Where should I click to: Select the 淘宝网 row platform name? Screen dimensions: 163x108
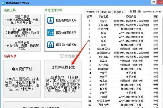tap(103, 21)
